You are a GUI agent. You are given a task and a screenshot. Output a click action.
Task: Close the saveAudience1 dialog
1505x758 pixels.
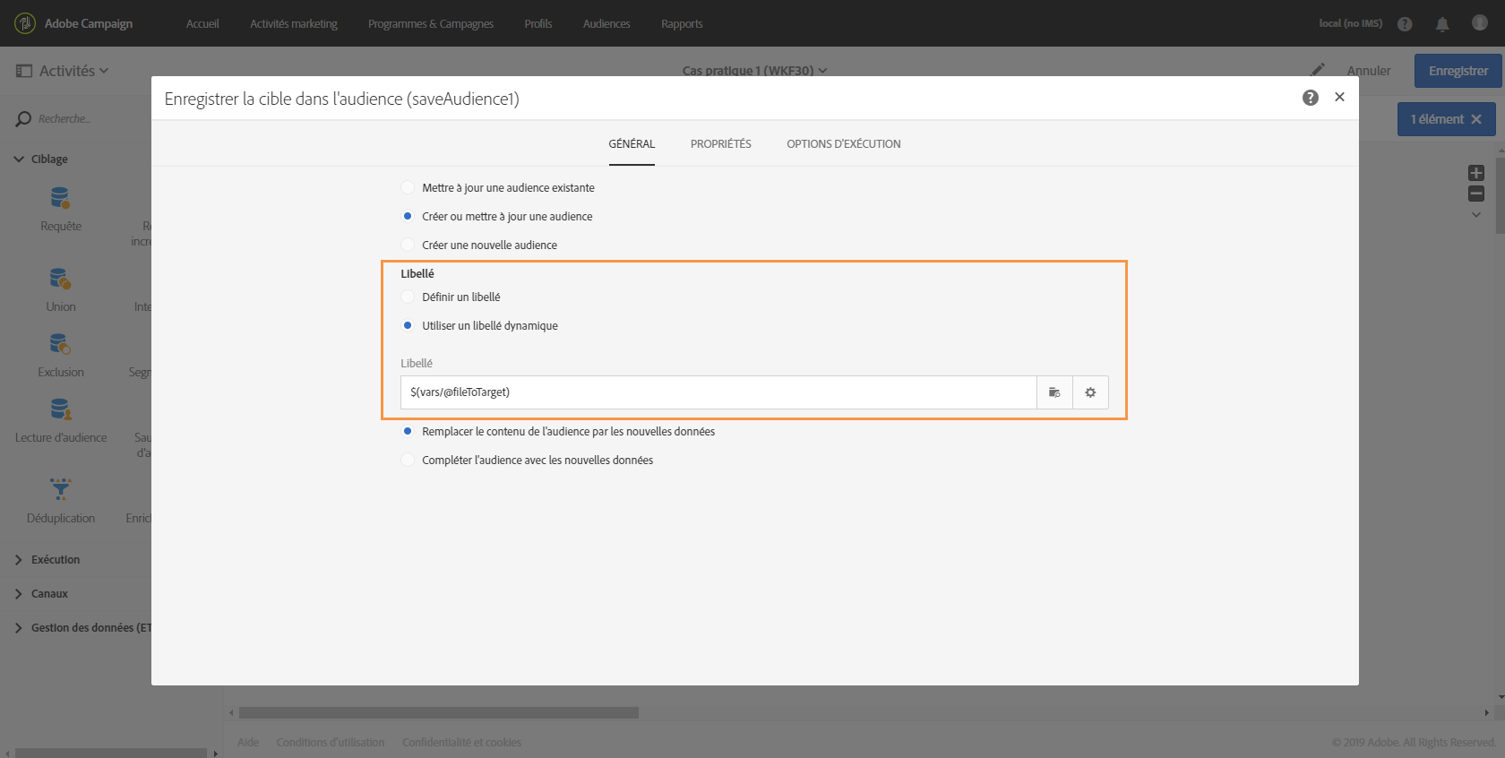coord(1339,97)
